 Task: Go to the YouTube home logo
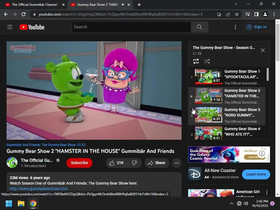(x=32, y=27)
